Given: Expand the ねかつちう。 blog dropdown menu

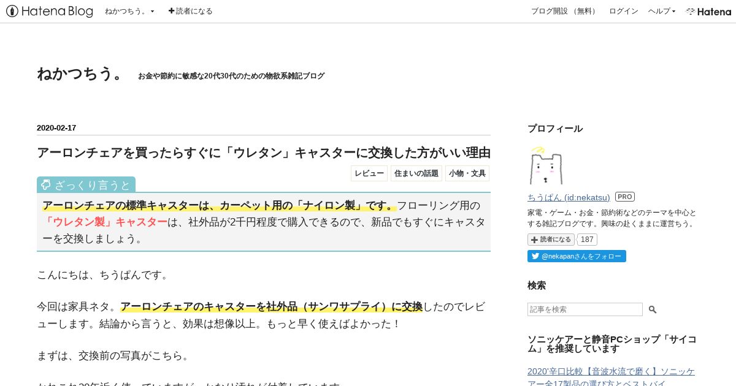Looking at the screenshot, I should tap(129, 11).
